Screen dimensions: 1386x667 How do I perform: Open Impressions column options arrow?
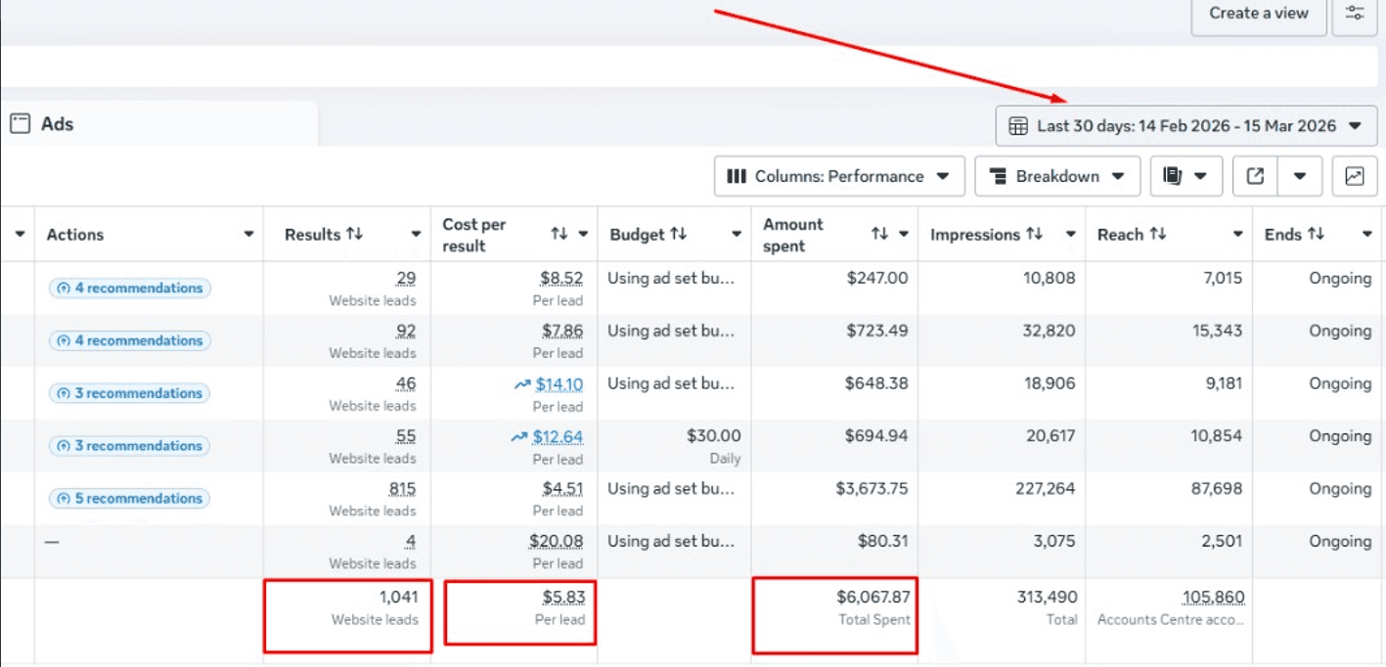(x=1071, y=235)
